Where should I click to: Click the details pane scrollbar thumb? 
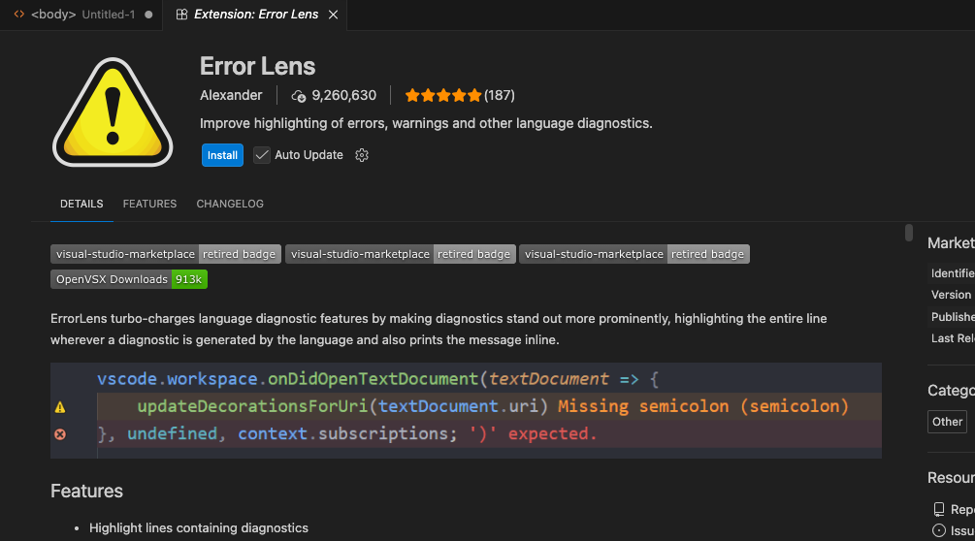[908, 233]
